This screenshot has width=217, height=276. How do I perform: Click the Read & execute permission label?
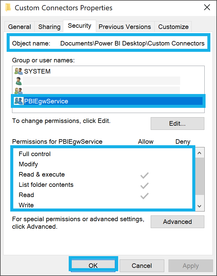coord(42,174)
